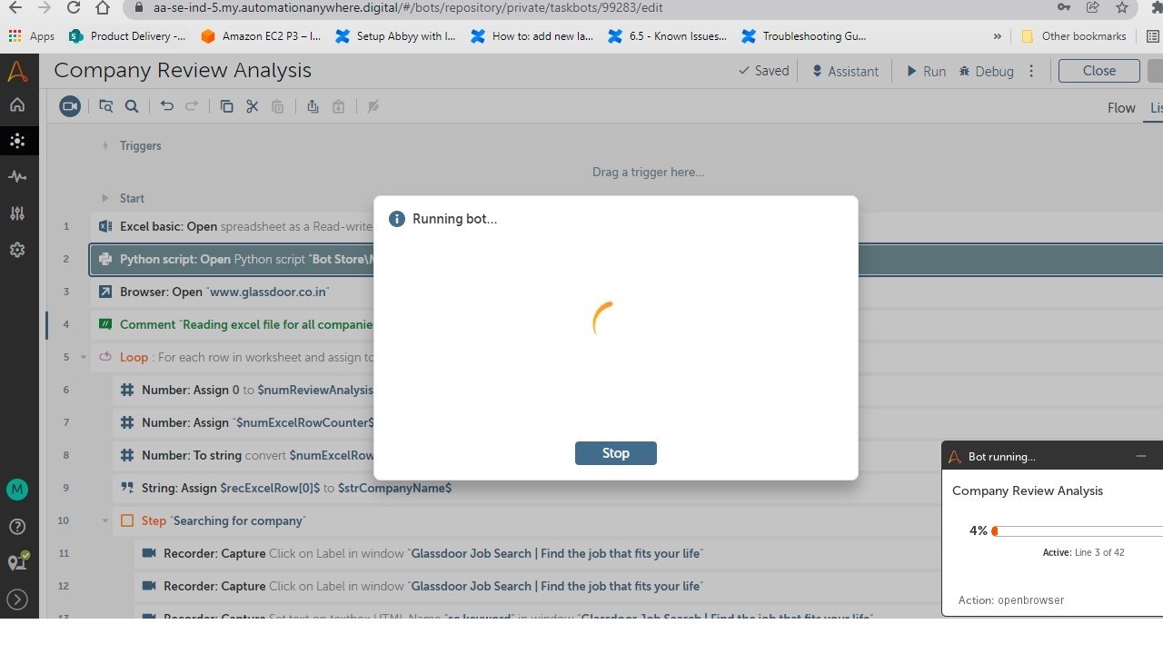Expand the Triggers section
Viewport: 1163px width, 654px height.
click(106, 145)
